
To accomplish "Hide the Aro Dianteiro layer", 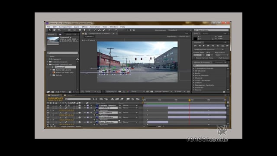I will (48, 117).
